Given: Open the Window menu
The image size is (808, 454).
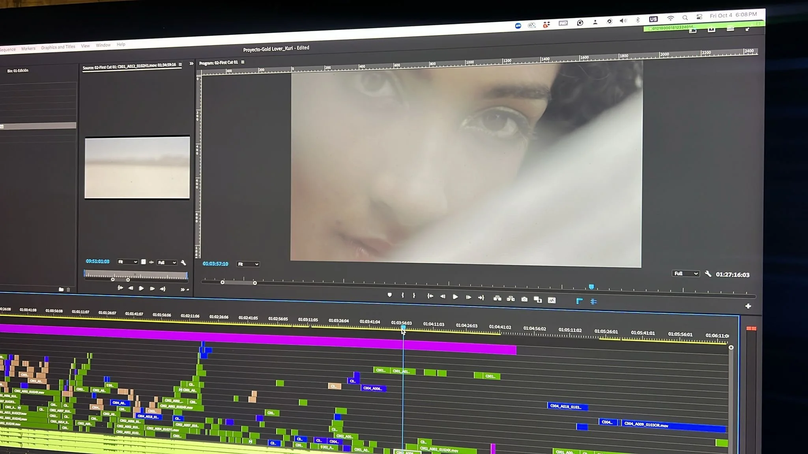Looking at the screenshot, I should (103, 45).
